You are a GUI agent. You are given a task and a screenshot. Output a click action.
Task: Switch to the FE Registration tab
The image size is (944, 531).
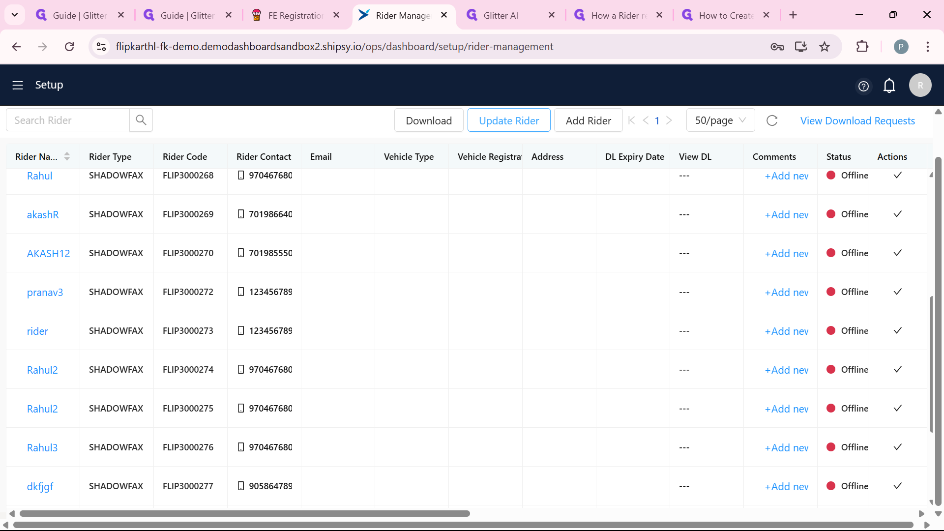tap(295, 15)
